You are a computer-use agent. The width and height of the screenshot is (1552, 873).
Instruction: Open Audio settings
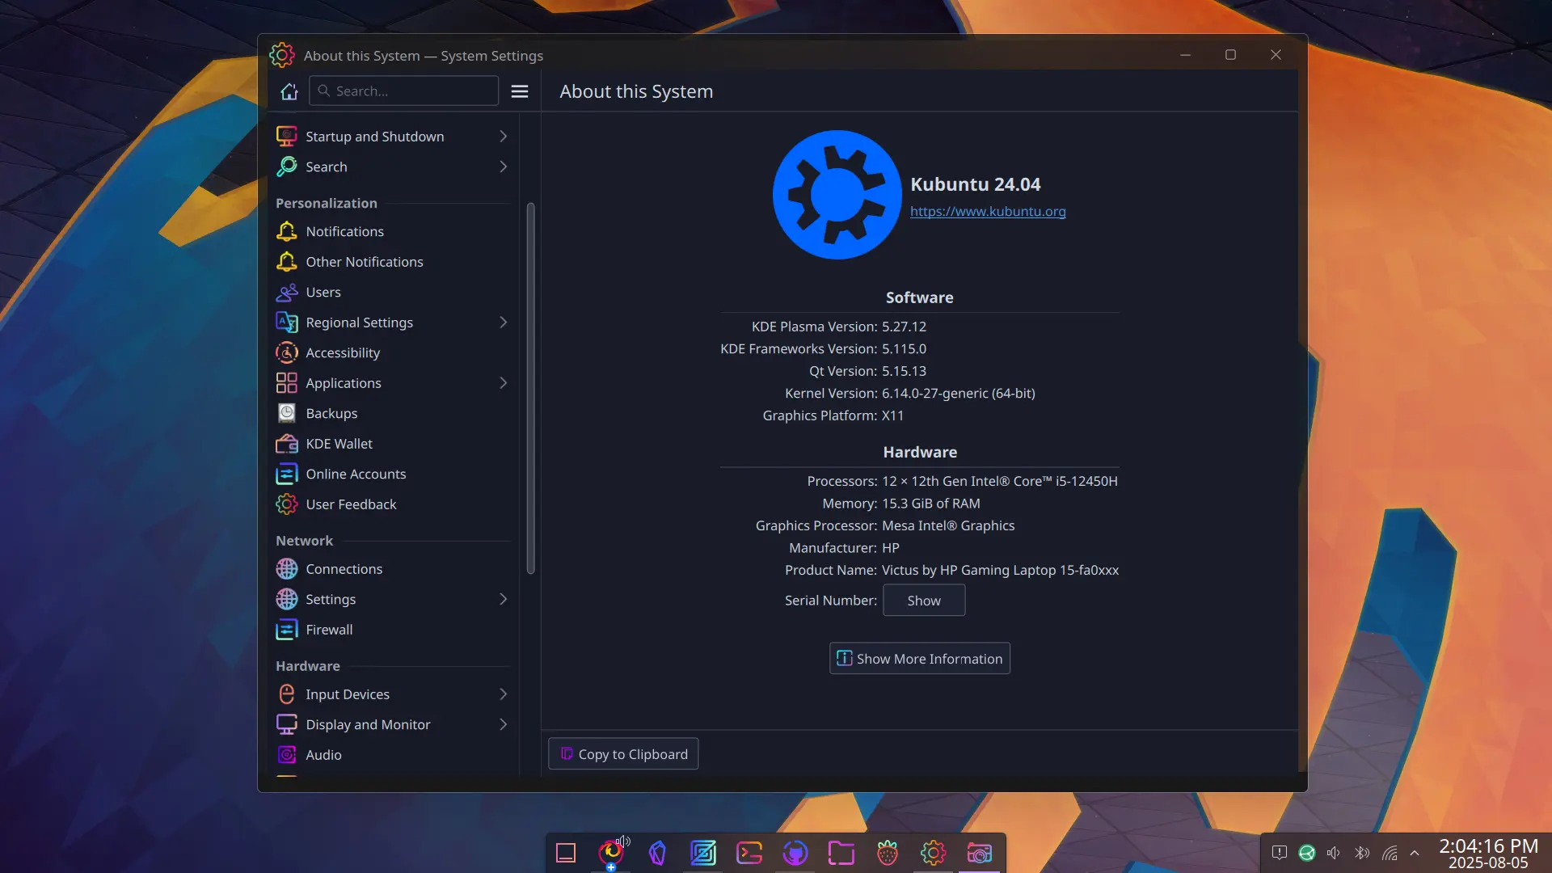click(x=392, y=755)
